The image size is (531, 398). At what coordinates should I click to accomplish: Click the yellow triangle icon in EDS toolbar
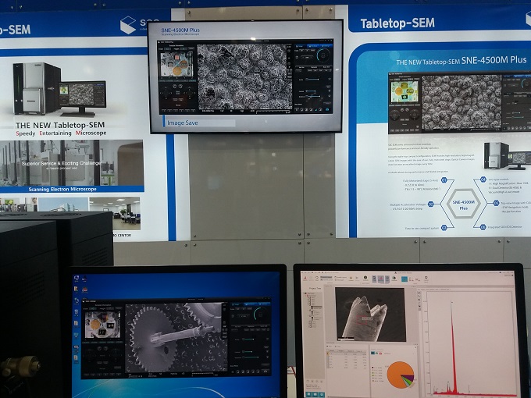tap(351, 278)
